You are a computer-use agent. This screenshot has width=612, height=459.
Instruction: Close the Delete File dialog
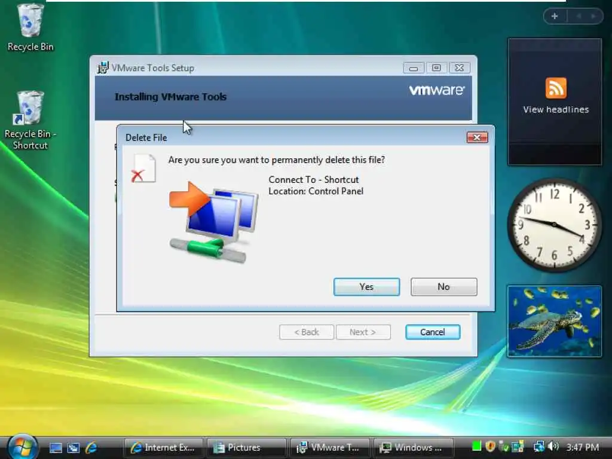click(x=477, y=137)
